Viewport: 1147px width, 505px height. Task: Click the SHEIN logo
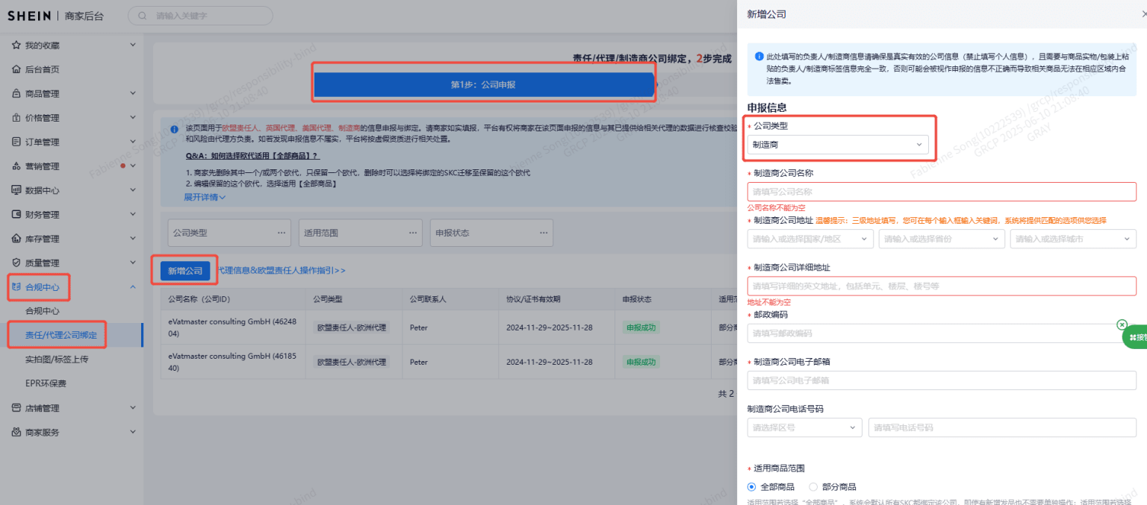point(29,15)
